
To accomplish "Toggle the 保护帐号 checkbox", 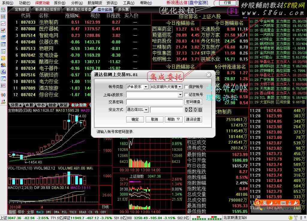I will [186, 87].
